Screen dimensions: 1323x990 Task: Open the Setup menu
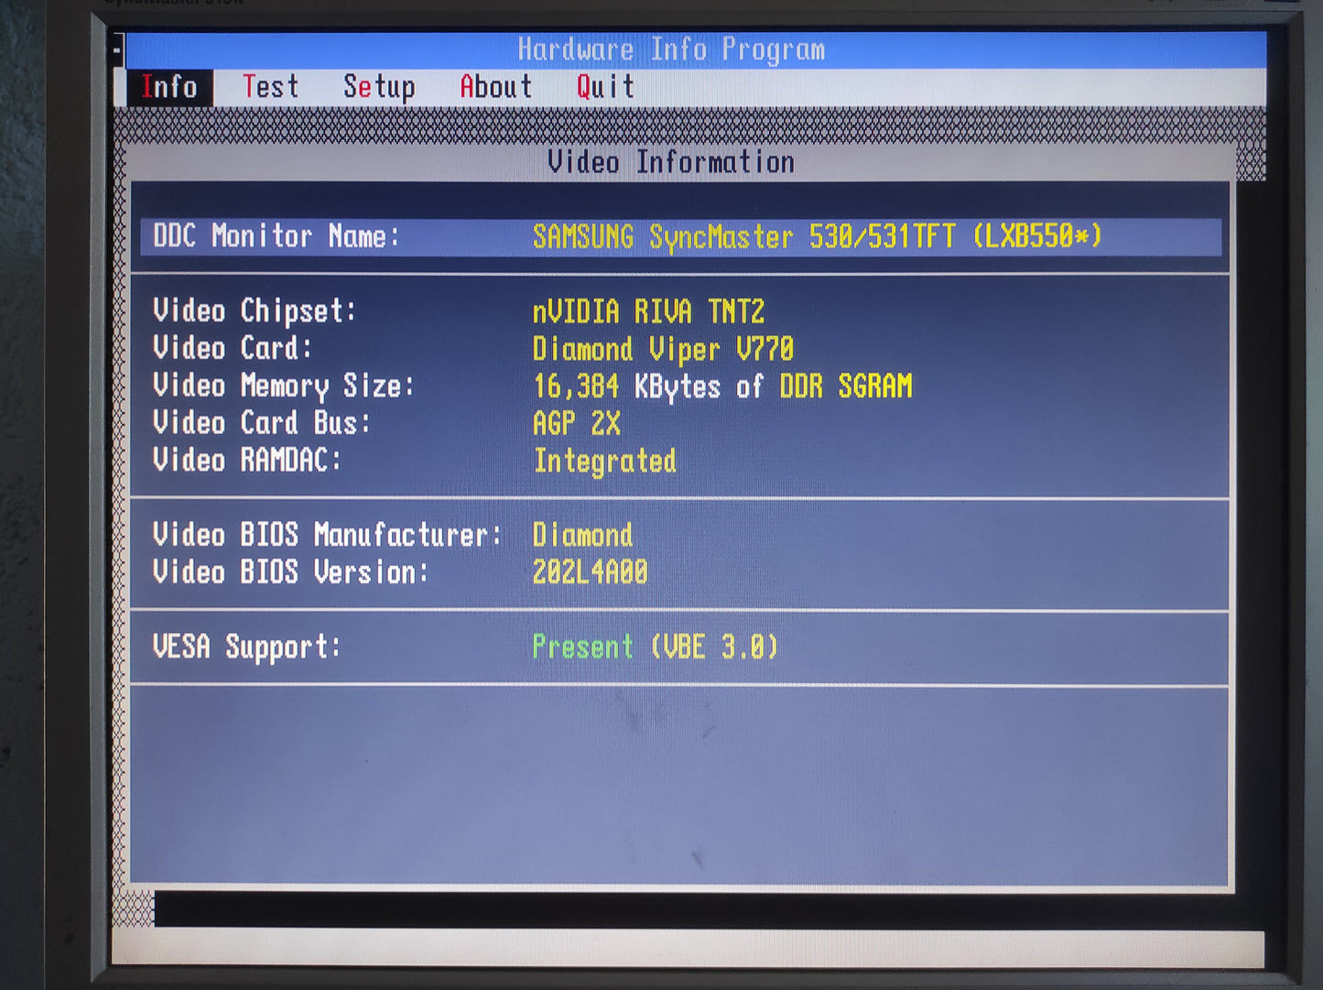coord(379,88)
